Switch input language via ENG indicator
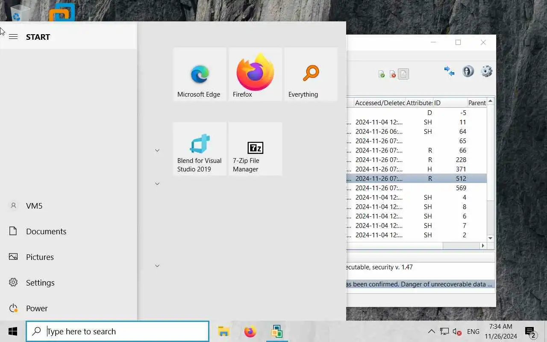Image resolution: width=547 pixels, height=342 pixels. pos(473,331)
